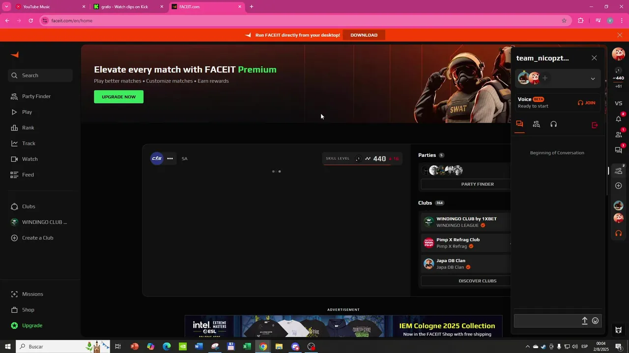This screenshot has width=629, height=353.
Task: Open the emoji picker
Action: [x=595, y=321]
